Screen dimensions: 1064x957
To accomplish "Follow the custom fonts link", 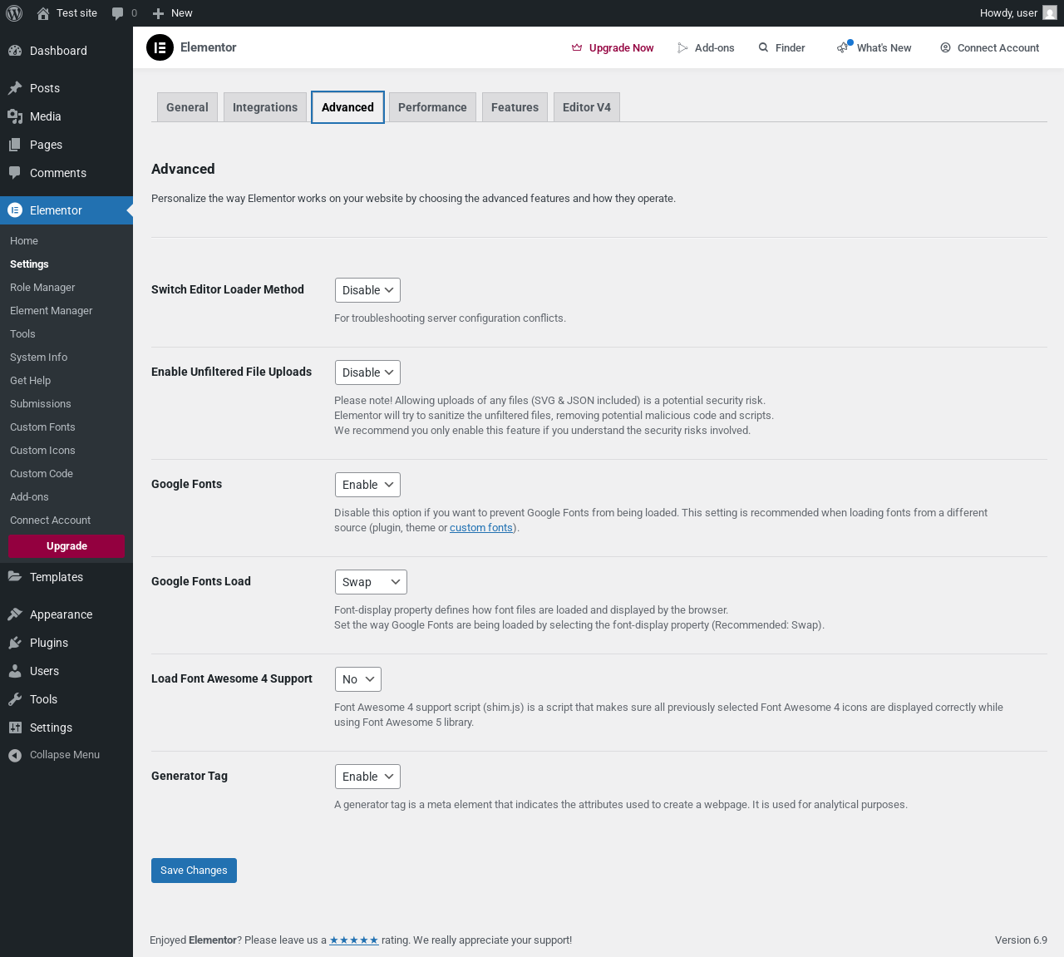I will tap(481, 528).
